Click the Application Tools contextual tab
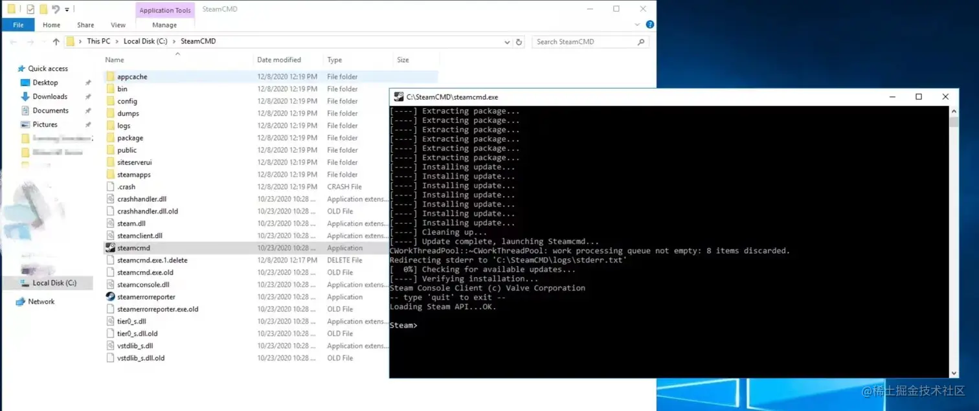Viewport: 979px width, 411px height. coord(165,10)
